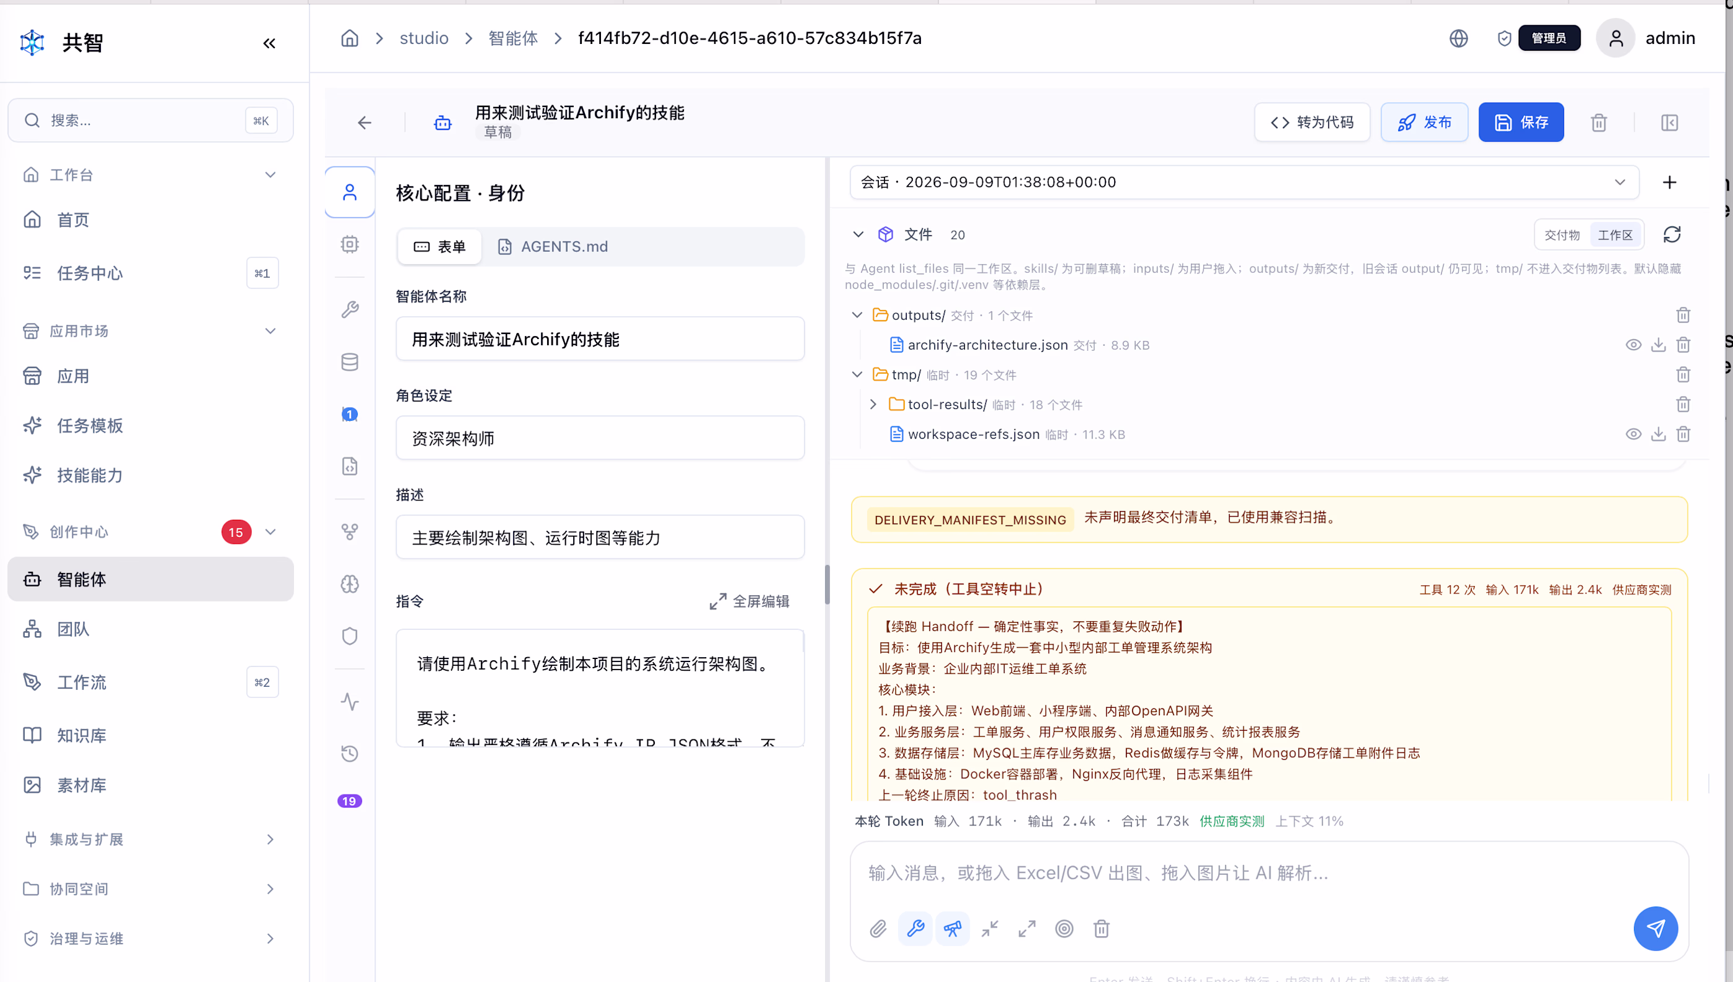Viewport: 1733px width, 982px height.
Task: Open the database icon in config sidebar
Action: point(350,362)
